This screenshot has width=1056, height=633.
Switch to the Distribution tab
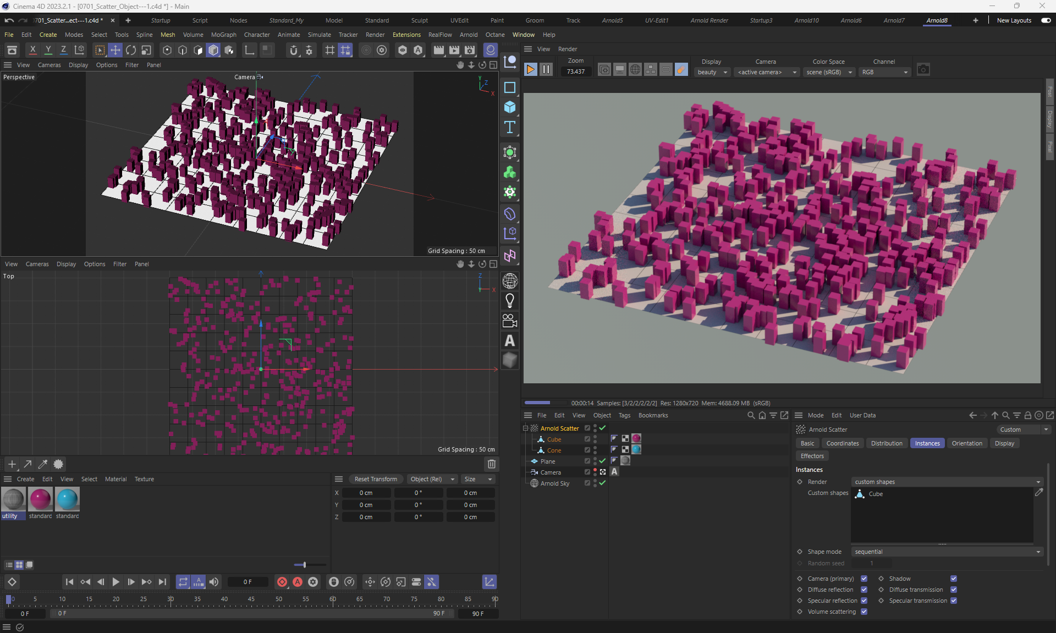coord(886,443)
